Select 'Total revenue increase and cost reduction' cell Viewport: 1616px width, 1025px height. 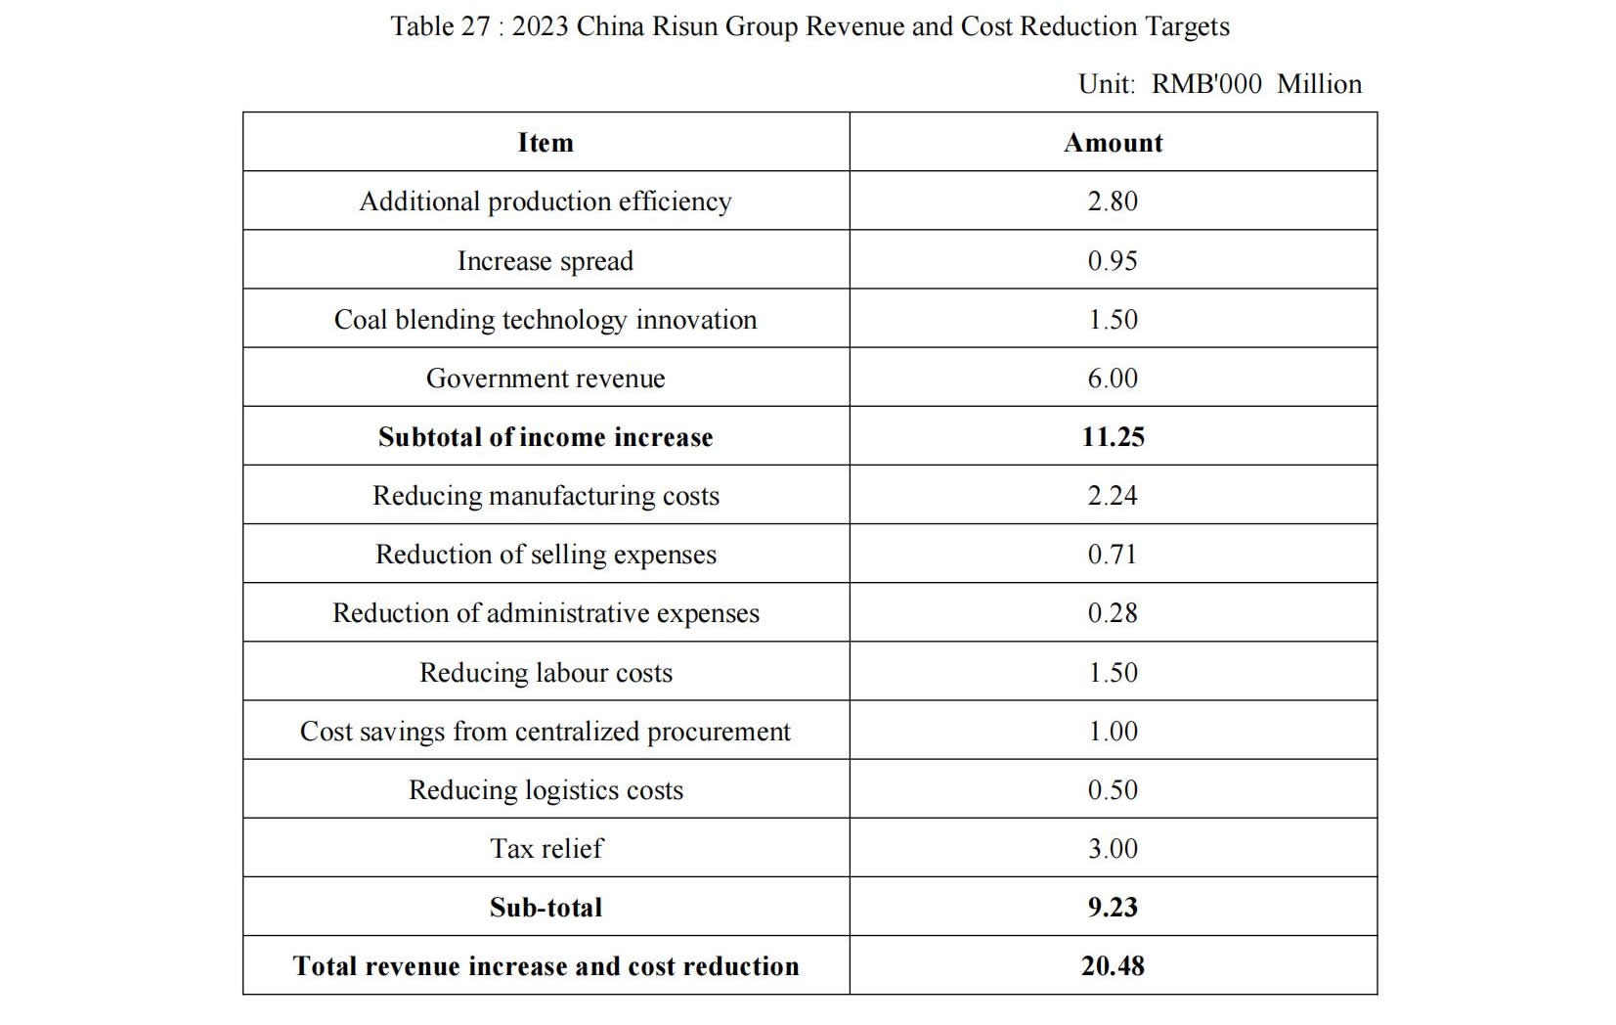tap(546, 966)
